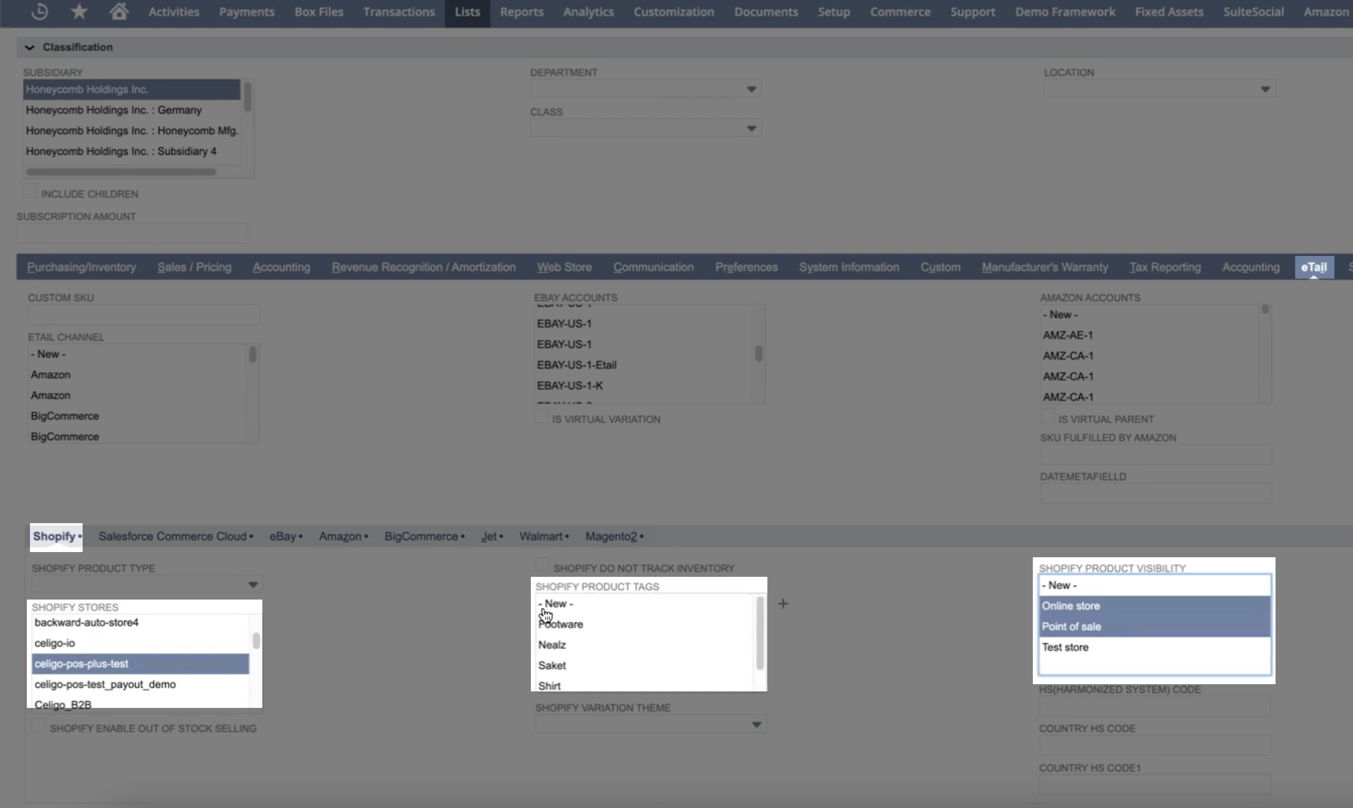The width and height of the screenshot is (1353, 808).
Task: Open the Fixed Assets menu
Action: [x=1169, y=12]
